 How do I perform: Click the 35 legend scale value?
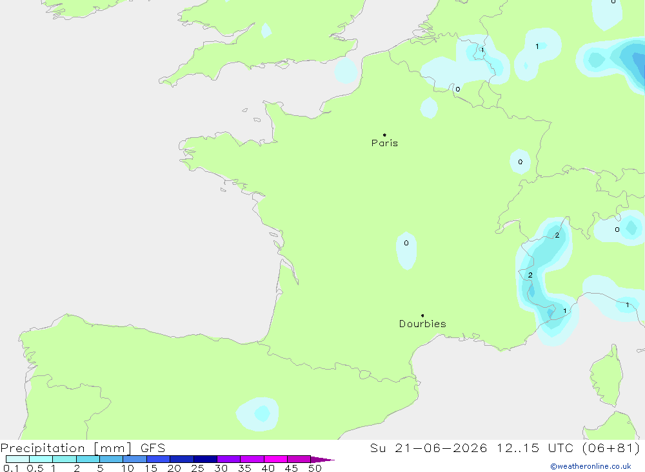coord(244,468)
